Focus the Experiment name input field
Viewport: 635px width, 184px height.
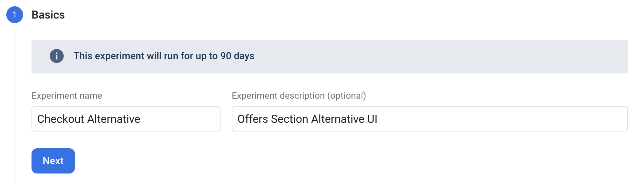click(x=126, y=119)
